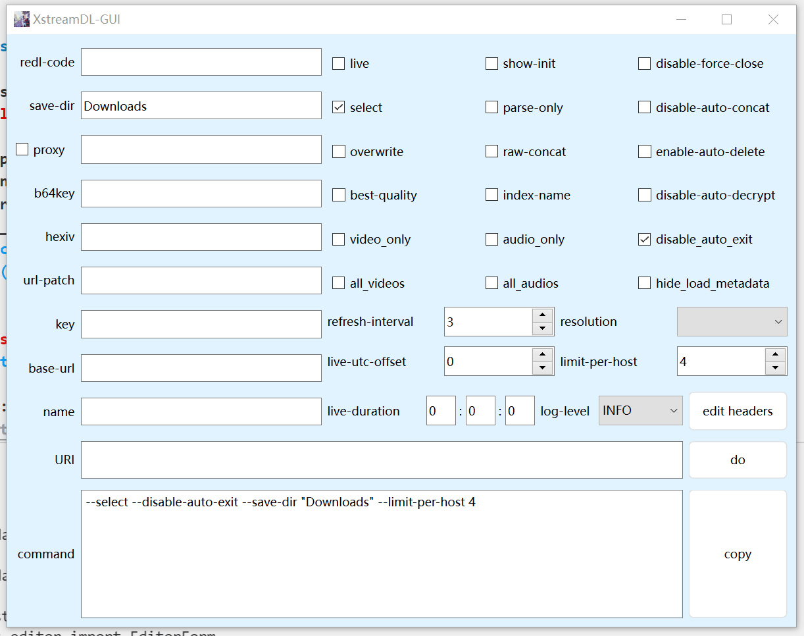This screenshot has height=636, width=804.
Task: Toggle disable-auto-concat checkbox
Action: (x=644, y=107)
